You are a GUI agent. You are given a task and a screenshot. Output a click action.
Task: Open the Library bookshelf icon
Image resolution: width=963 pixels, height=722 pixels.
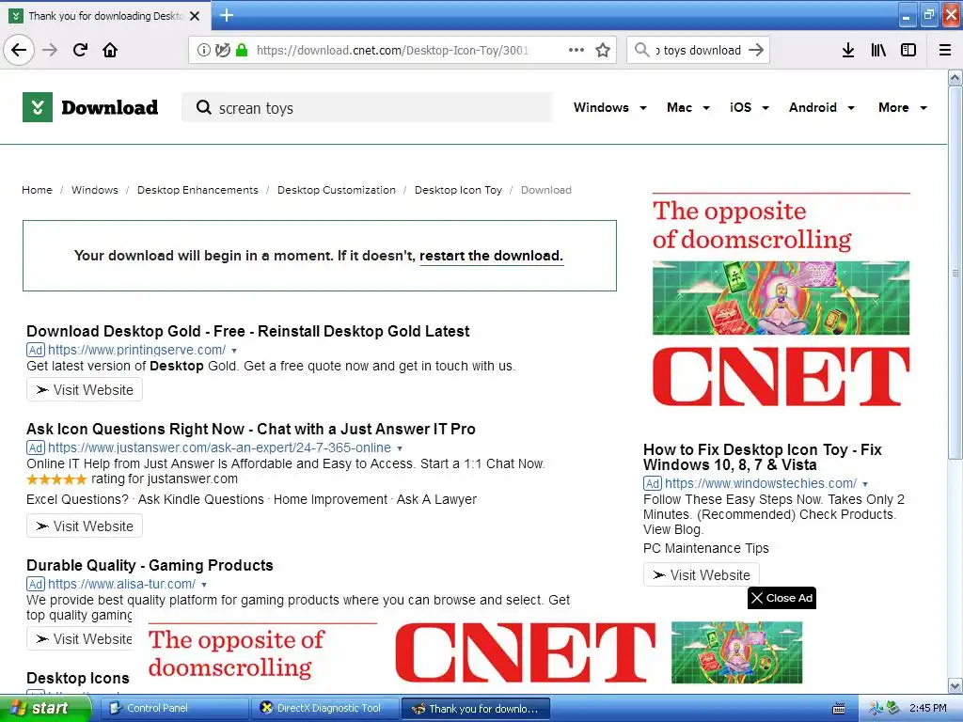tap(878, 50)
